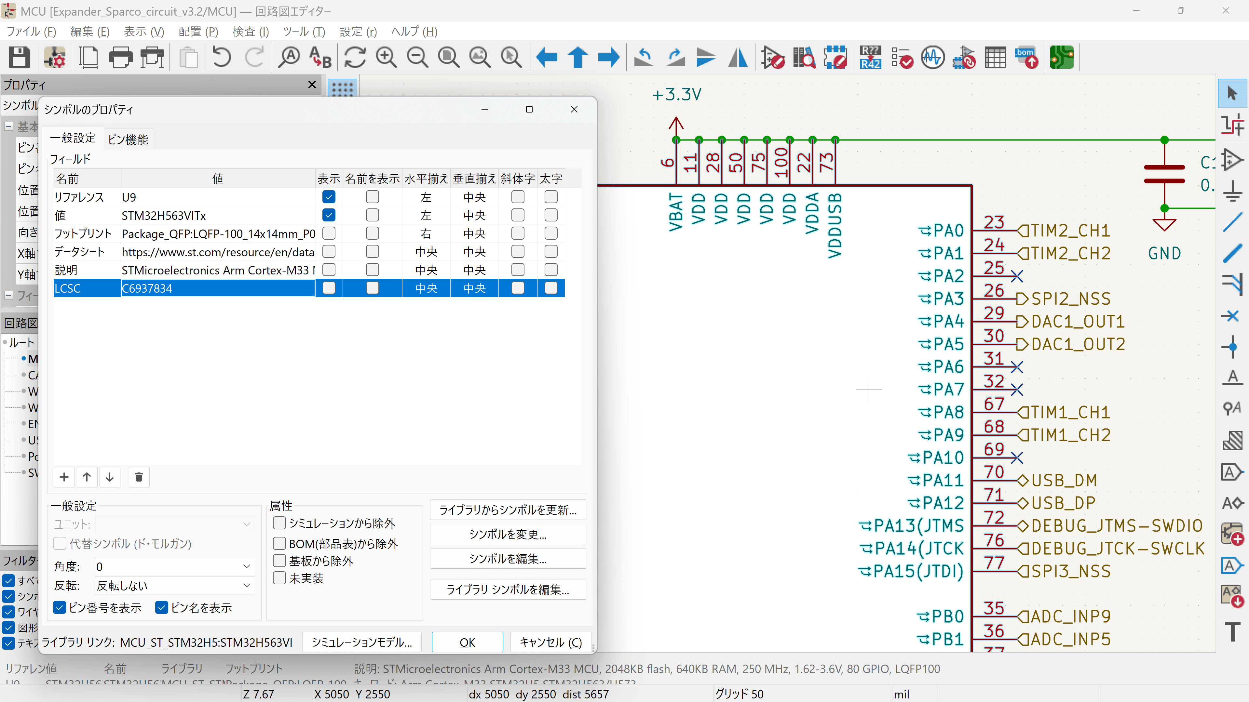Navigate back with left blue arrow
Screen dimensions: 1249x702
coord(547,58)
